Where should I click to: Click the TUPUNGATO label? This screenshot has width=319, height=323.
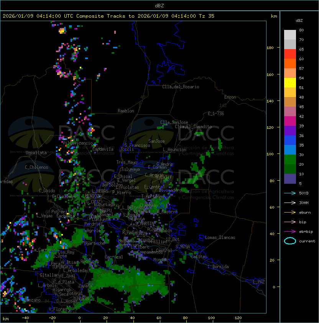tap(62, 267)
